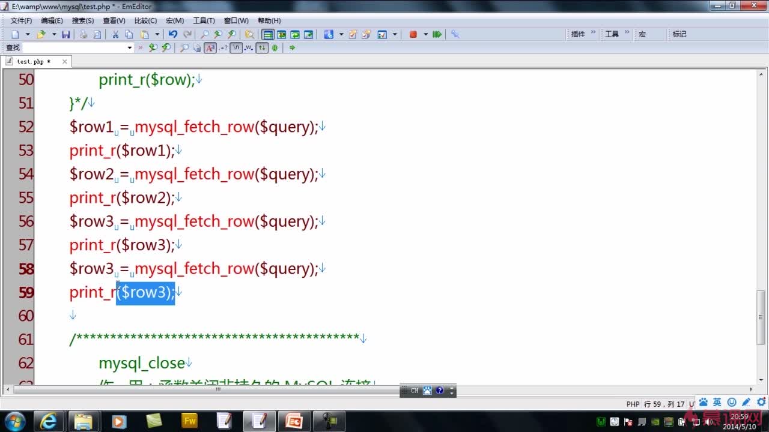Click the IME settings gear icon
This screenshot has height=432, width=769.
click(x=761, y=403)
